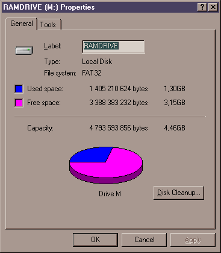Click the '1 405 210 624 bytes' value
221x253 pixels.
pyautogui.click(x=119, y=89)
